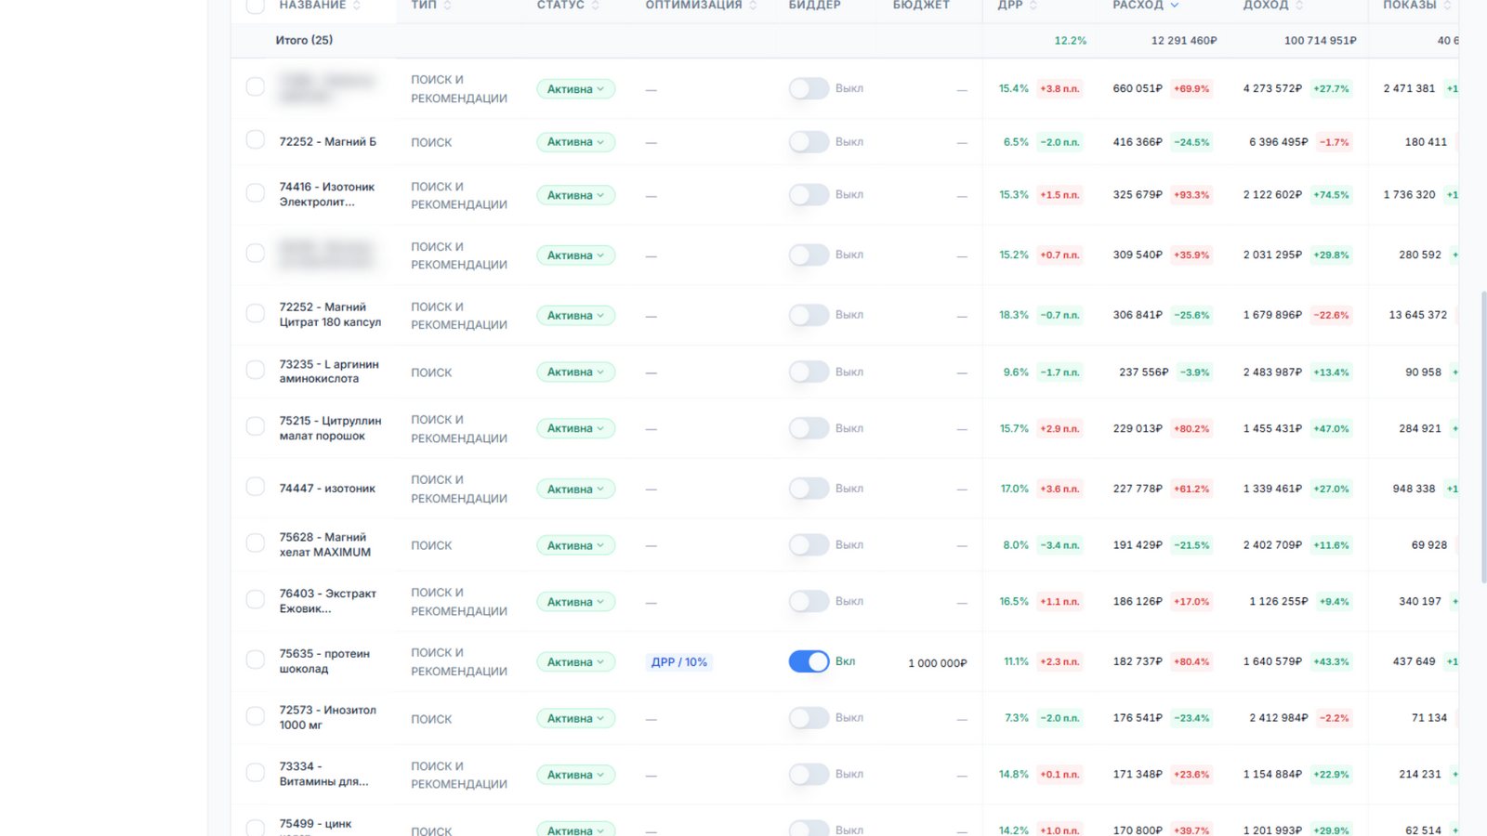The height and width of the screenshot is (836, 1487).
Task: Click the БИДДЕР column header
Action: 814,6
